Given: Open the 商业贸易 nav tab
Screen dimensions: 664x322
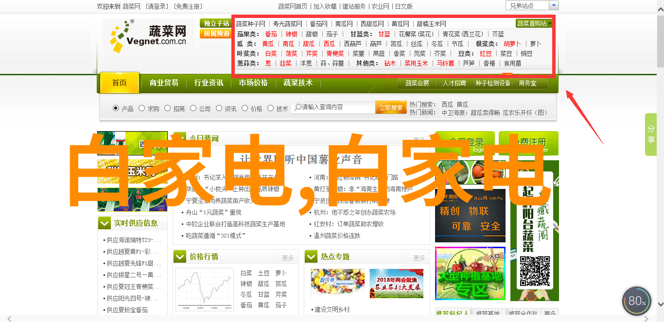Looking at the screenshot, I should tap(164, 83).
